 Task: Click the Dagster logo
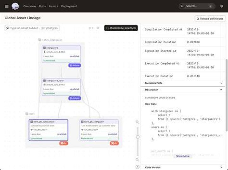(15, 6)
